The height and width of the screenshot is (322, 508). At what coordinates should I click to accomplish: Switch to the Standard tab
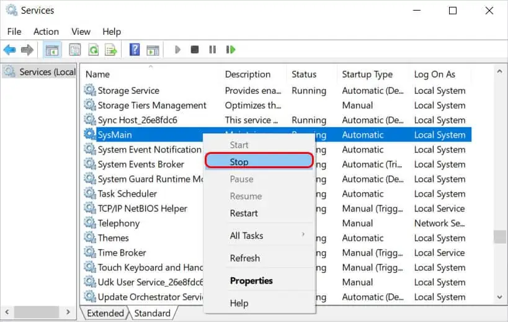[152, 313]
